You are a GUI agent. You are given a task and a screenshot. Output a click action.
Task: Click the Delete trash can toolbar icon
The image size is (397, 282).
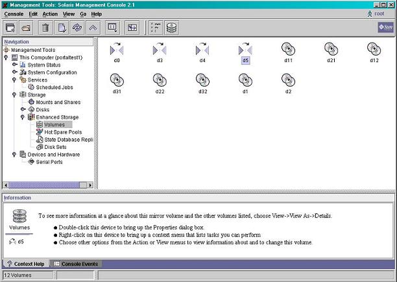45,28
